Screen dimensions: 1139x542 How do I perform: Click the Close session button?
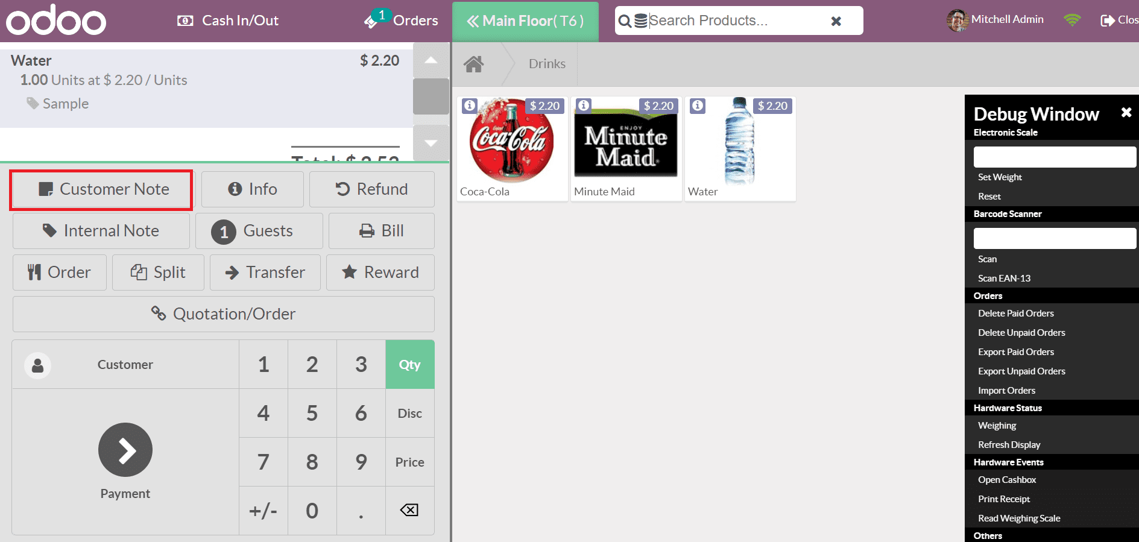click(1120, 20)
